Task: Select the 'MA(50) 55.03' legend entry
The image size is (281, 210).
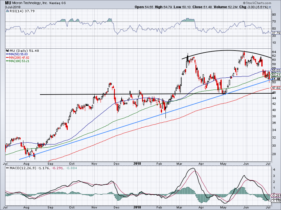Action: click(17, 54)
